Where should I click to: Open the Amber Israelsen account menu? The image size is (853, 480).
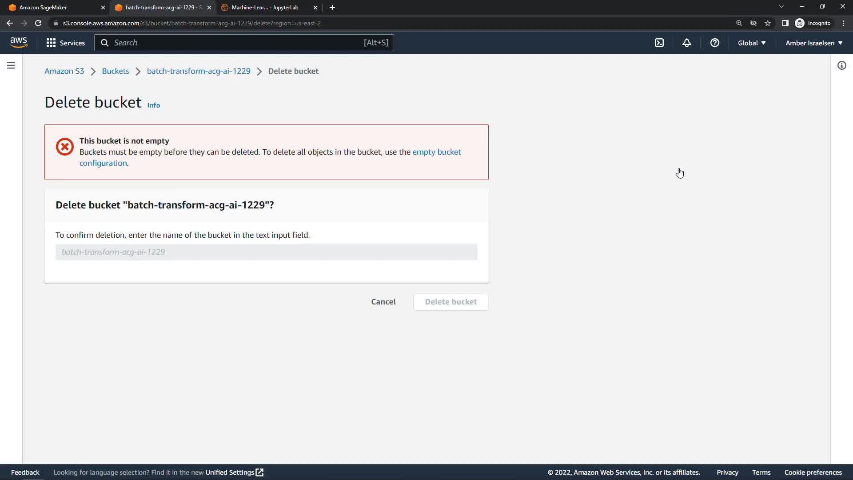point(814,43)
